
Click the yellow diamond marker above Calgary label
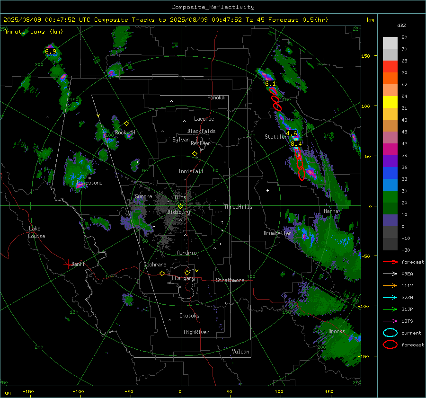(x=187, y=273)
